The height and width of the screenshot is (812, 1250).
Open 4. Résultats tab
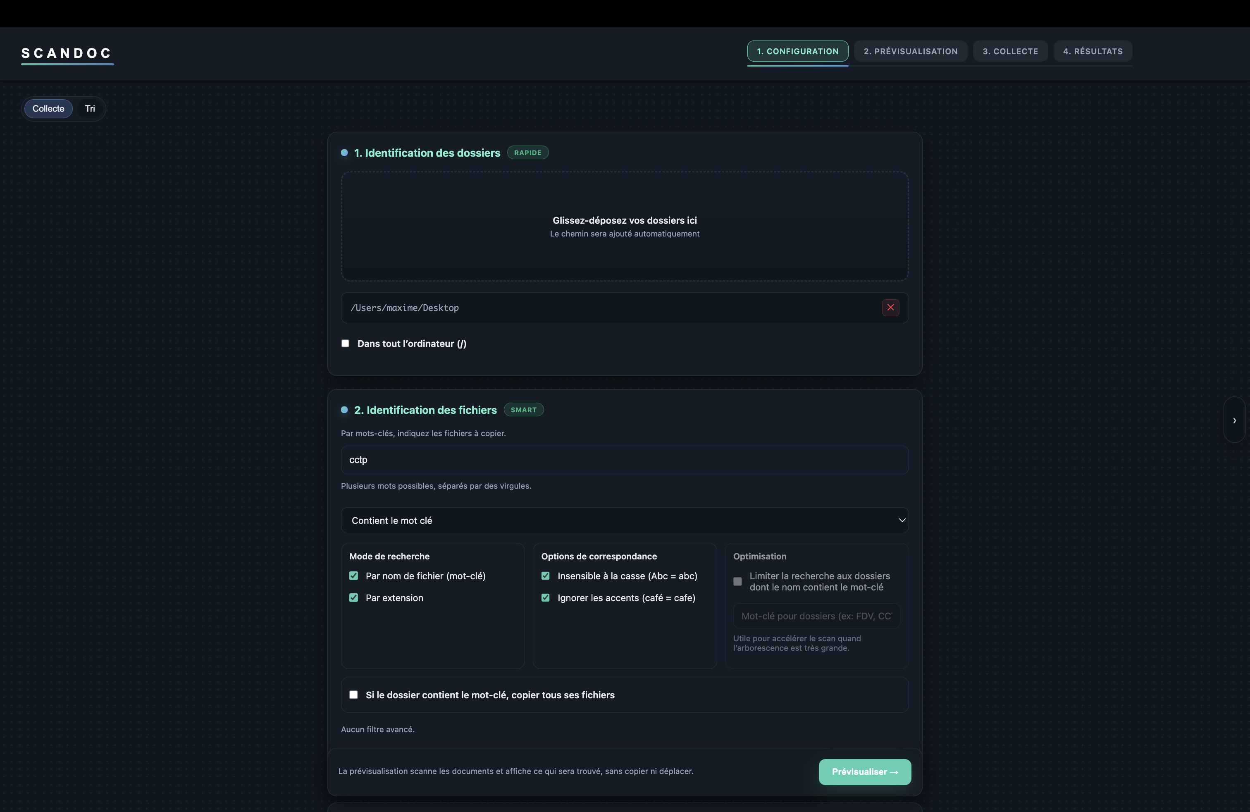pyautogui.click(x=1093, y=51)
